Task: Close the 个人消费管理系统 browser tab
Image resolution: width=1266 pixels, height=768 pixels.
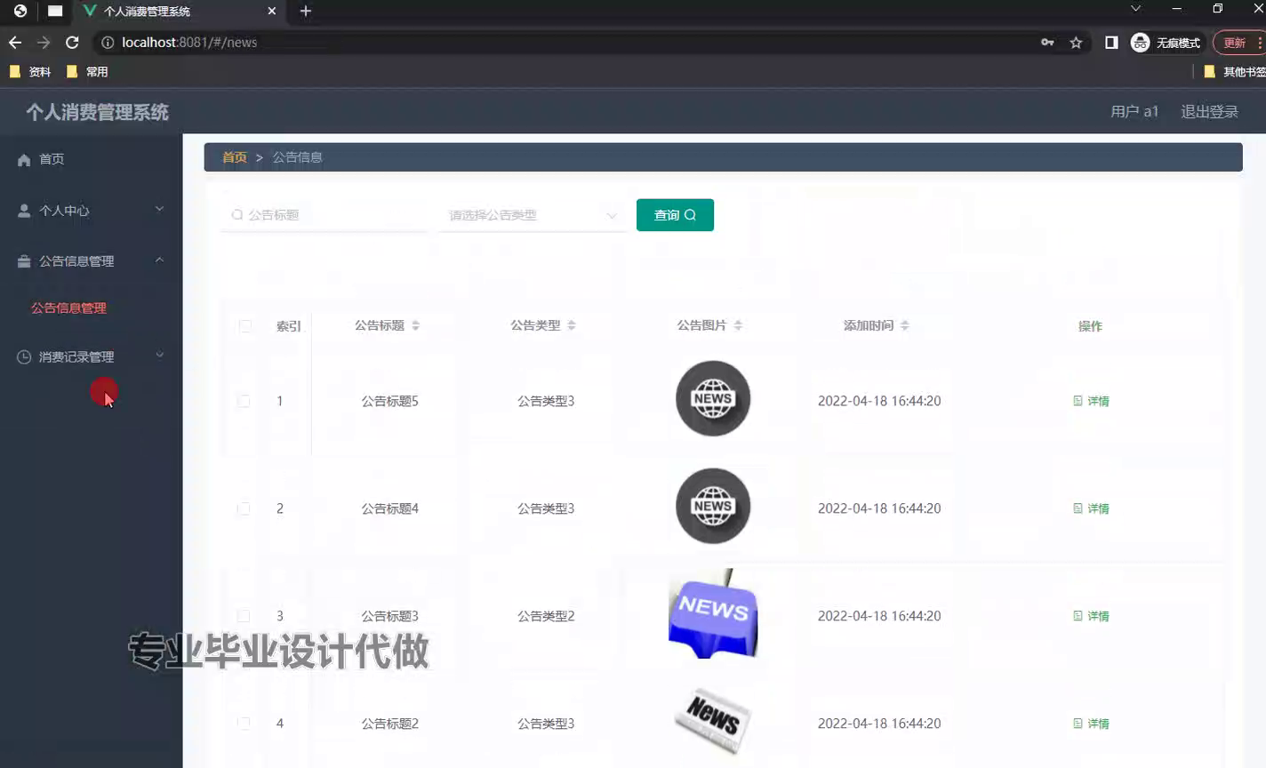Action: 272,12
